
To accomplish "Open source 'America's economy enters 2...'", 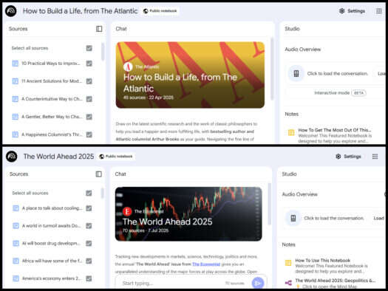I will click(x=52, y=278).
